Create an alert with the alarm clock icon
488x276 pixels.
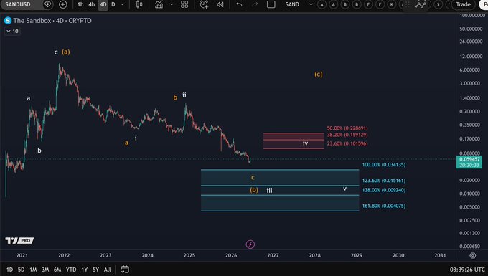coord(204,4)
